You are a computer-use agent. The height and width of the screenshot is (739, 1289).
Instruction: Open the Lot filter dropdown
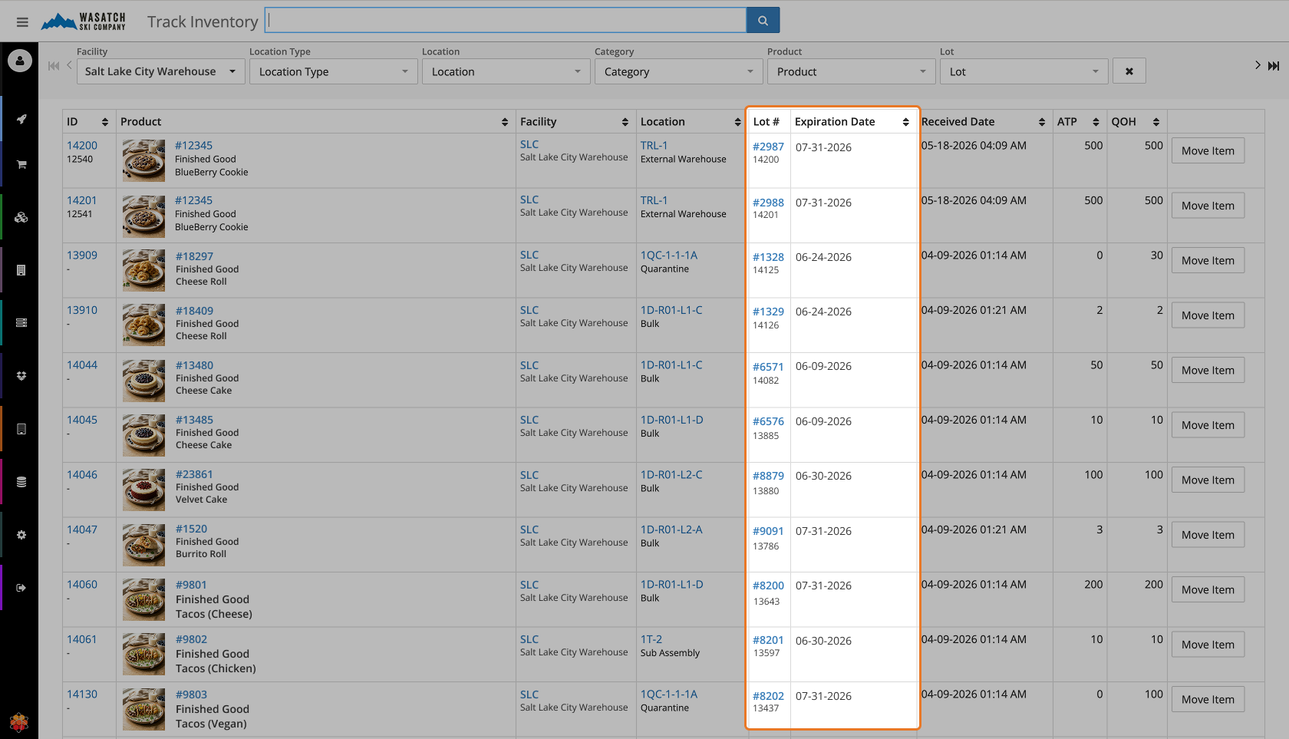1024,71
